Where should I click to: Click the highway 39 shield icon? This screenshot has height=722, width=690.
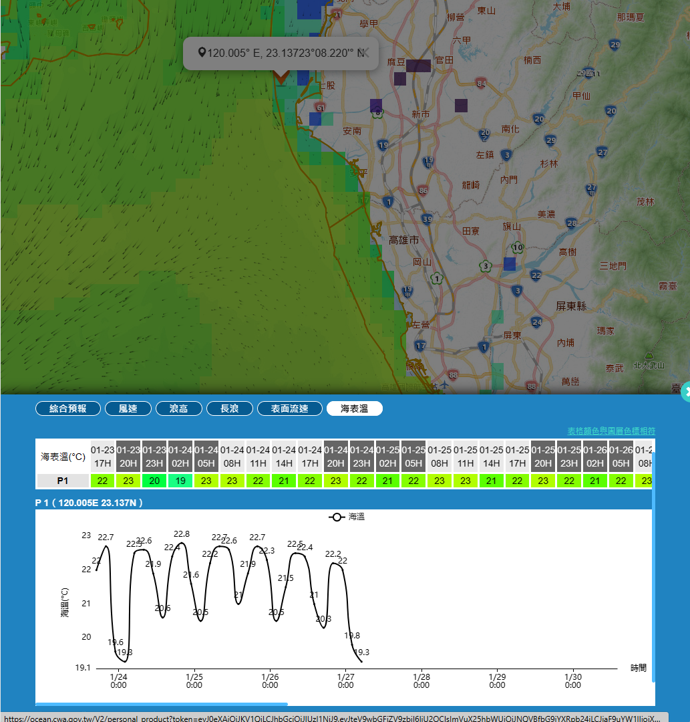[427, 219]
